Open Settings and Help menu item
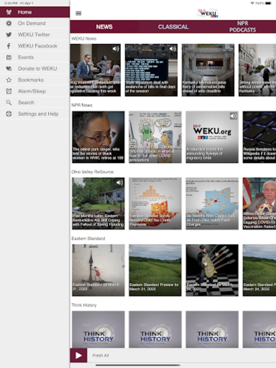The height and width of the screenshot is (368, 276). (35, 114)
